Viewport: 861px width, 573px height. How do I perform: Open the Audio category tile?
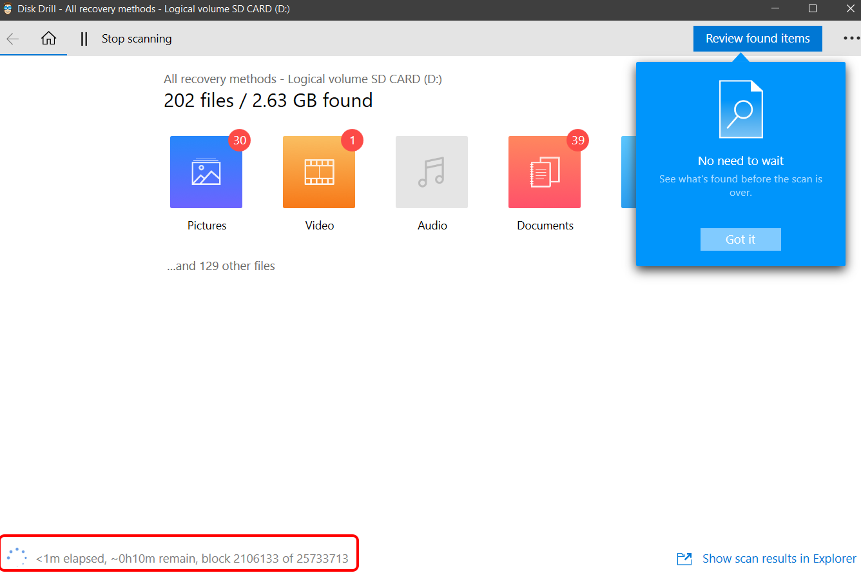click(x=432, y=172)
